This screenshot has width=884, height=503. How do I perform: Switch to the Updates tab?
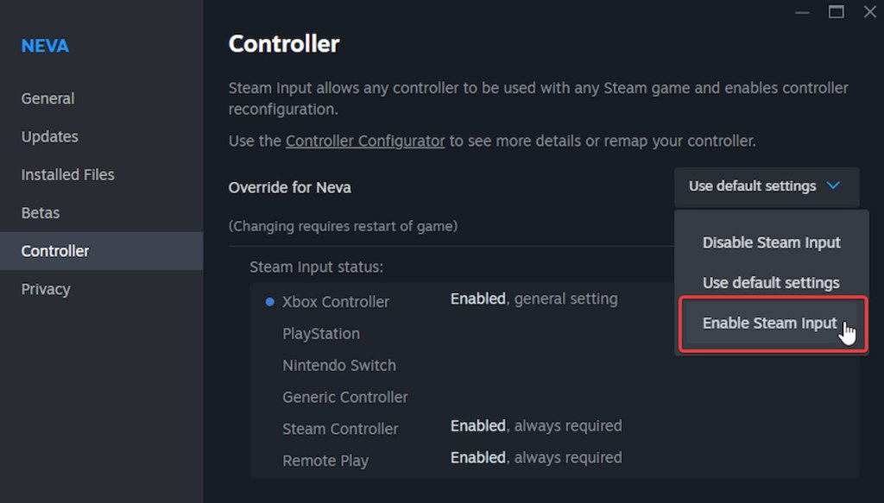click(49, 136)
